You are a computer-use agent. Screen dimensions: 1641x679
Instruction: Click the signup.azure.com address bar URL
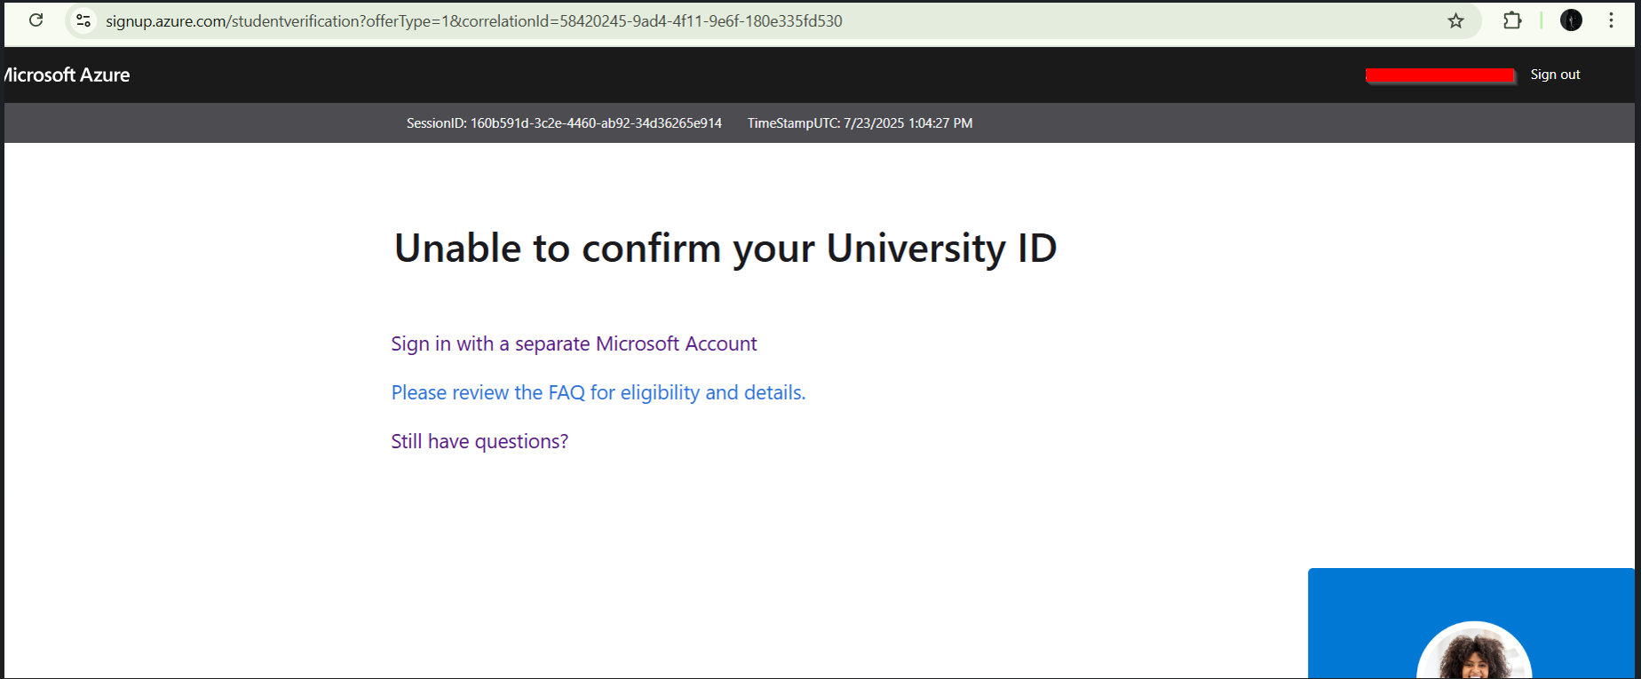point(473,21)
